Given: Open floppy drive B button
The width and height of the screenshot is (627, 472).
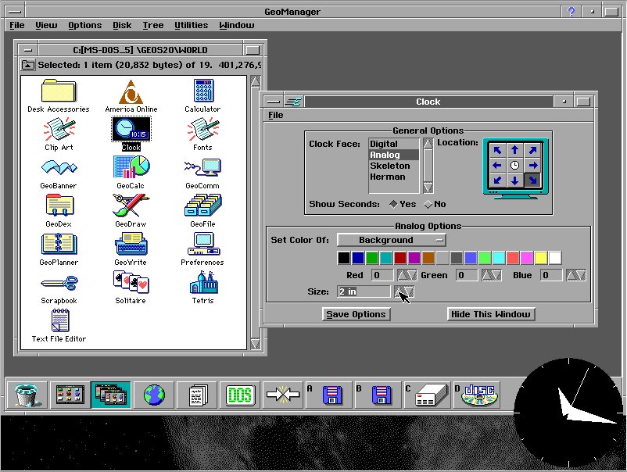Looking at the screenshot, I should 377,395.
